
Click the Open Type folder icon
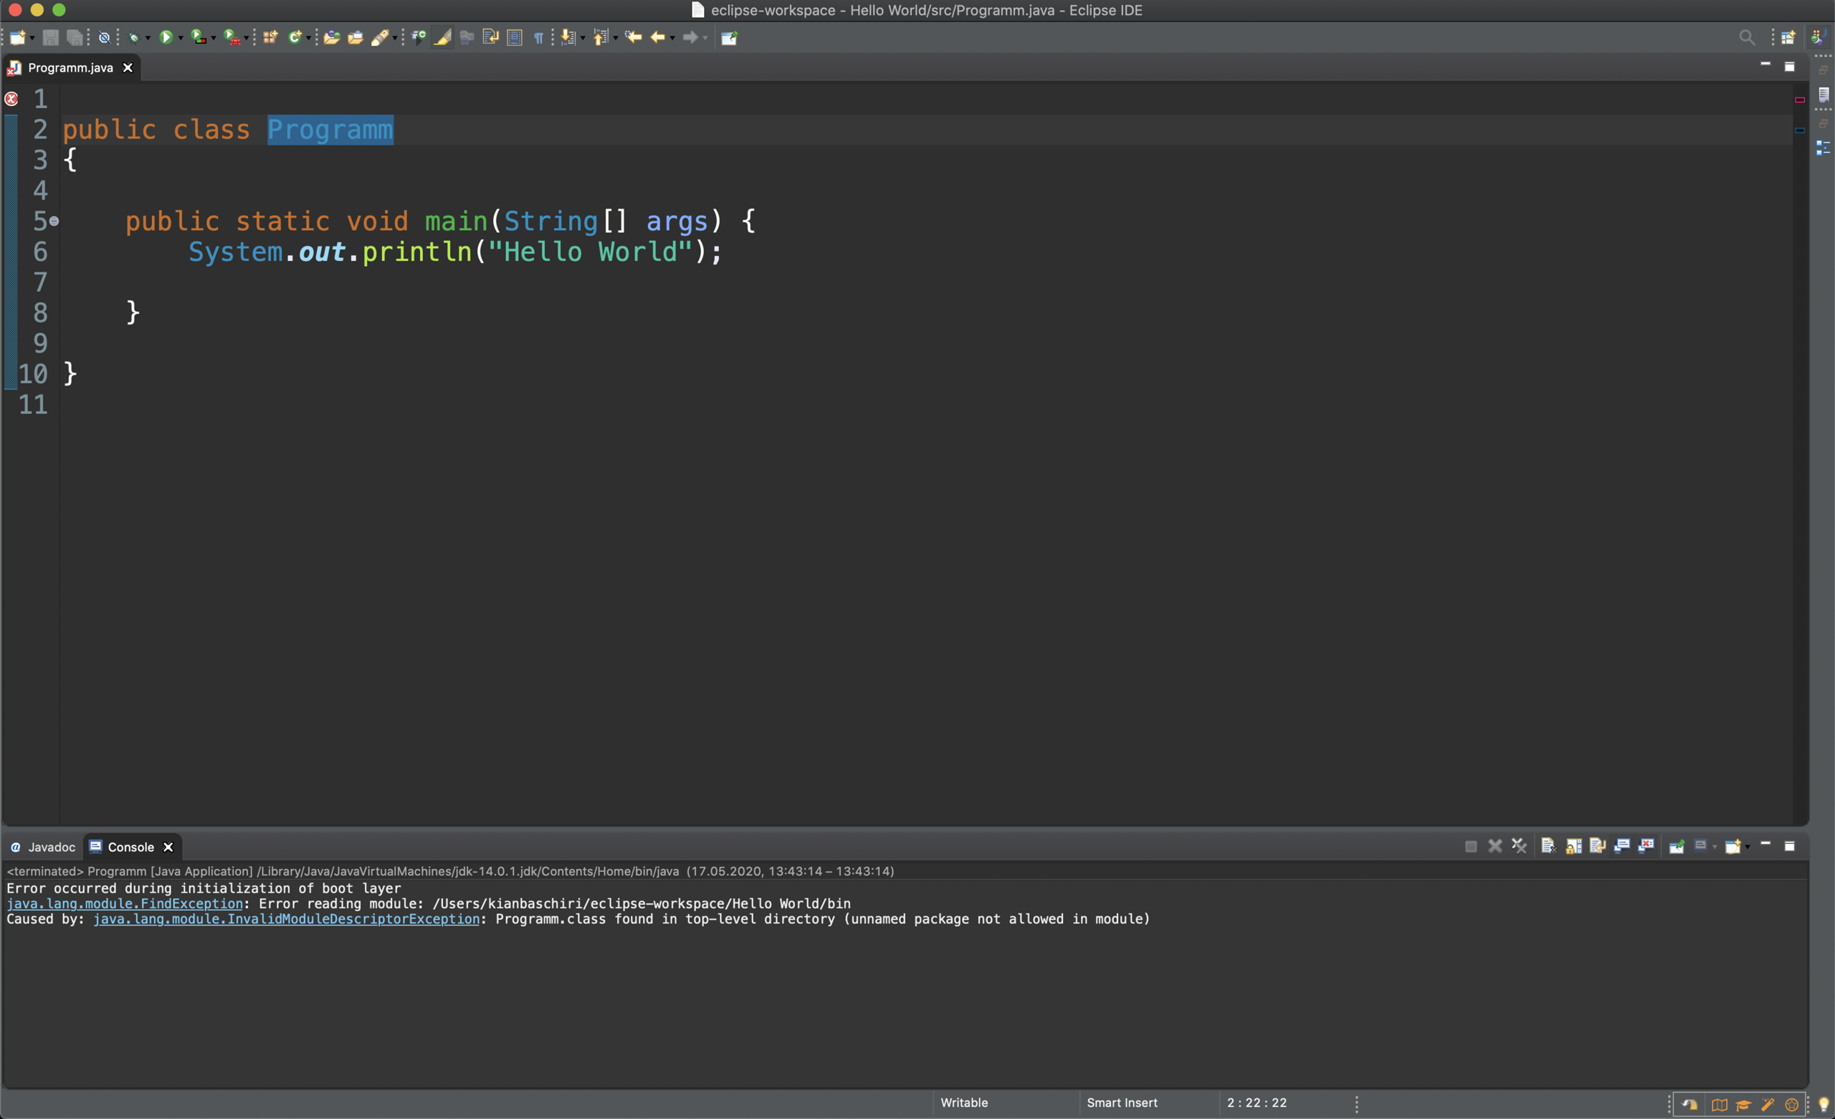pyautogui.click(x=331, y=37)
